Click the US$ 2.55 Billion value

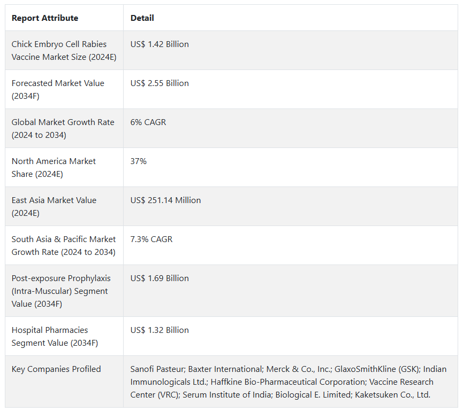(x=160, y=83)
